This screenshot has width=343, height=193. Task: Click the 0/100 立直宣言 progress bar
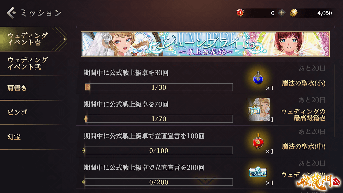pos(159,150)
